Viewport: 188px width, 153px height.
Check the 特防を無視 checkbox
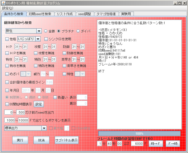[x=36, y=66]
